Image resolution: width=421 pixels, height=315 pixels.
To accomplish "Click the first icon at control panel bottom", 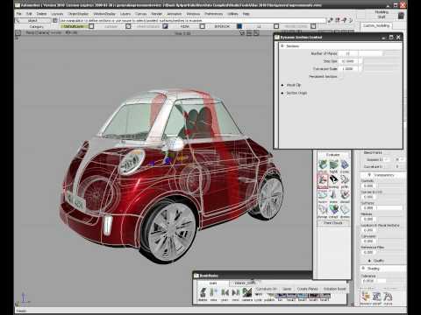I will coord(366,297).
